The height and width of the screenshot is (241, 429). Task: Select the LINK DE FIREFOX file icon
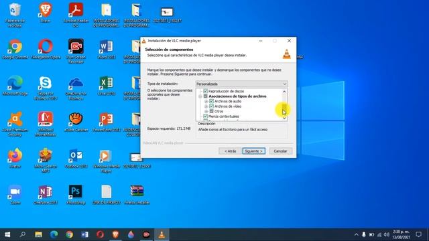pos(107,195)
